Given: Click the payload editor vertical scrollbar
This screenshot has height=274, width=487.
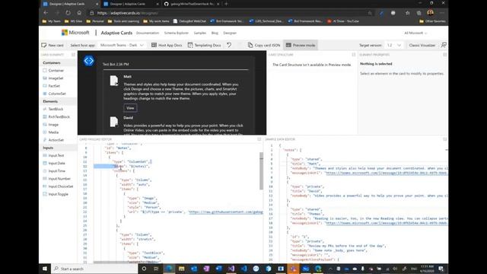Looking at the screenshot, I should click(x=261, y=170).
